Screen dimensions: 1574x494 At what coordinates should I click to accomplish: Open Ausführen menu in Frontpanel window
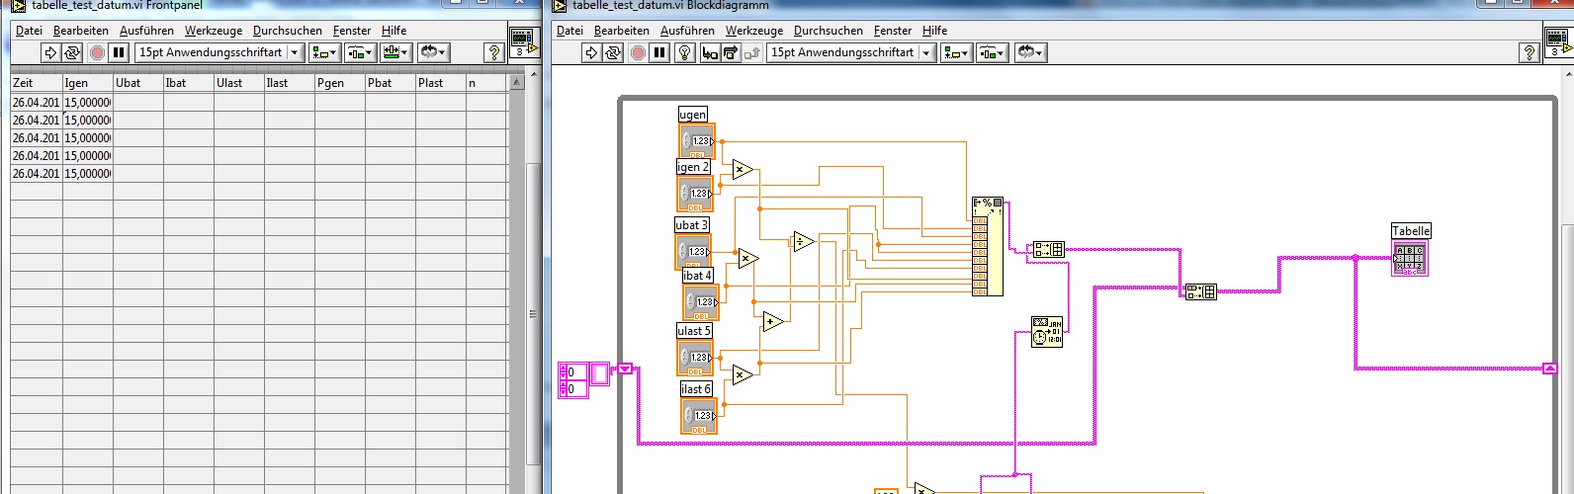(x=146, y=31)
